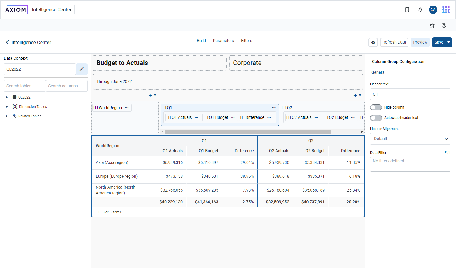Click the Edit link for Data Filter
Image resolution: width=456 pixels, height=268 pixels.
tap(447, 153)
